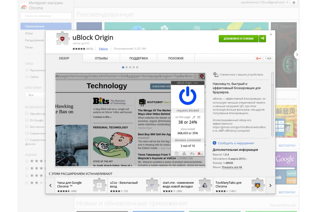Select the Приложения sidebar category

[46, 26]
